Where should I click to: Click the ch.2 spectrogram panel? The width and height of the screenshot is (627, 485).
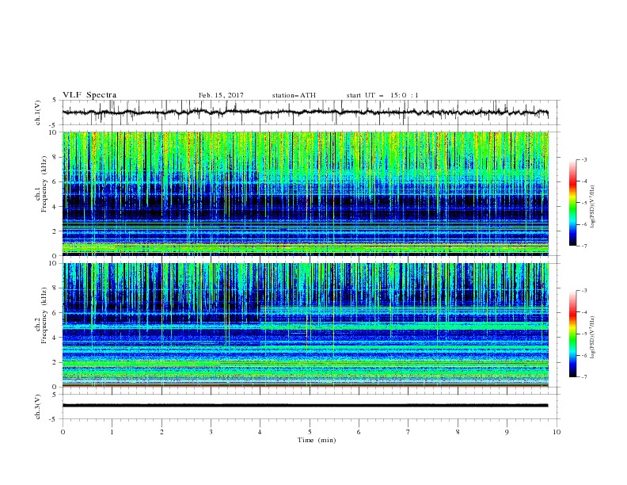pyautogui.click(x=305, y=325)
